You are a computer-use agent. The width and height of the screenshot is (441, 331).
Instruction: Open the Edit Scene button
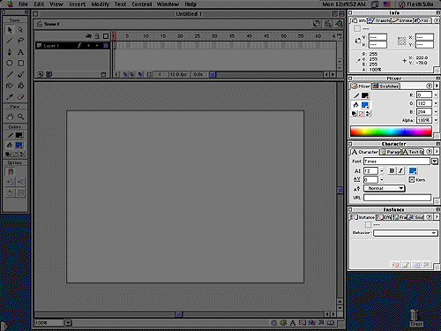[x=328, y=24]
